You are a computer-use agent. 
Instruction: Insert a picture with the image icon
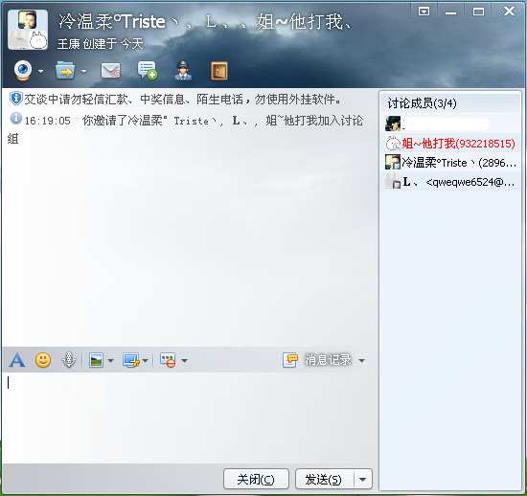coord(97,360)
